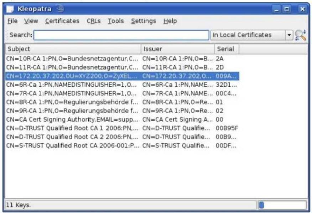Open the Tools menu
312x213 pixels.
pyautogui.click(x=116, y=21)
